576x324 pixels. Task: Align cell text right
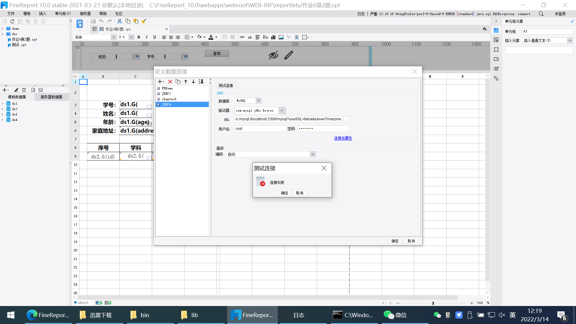point(178,37)
